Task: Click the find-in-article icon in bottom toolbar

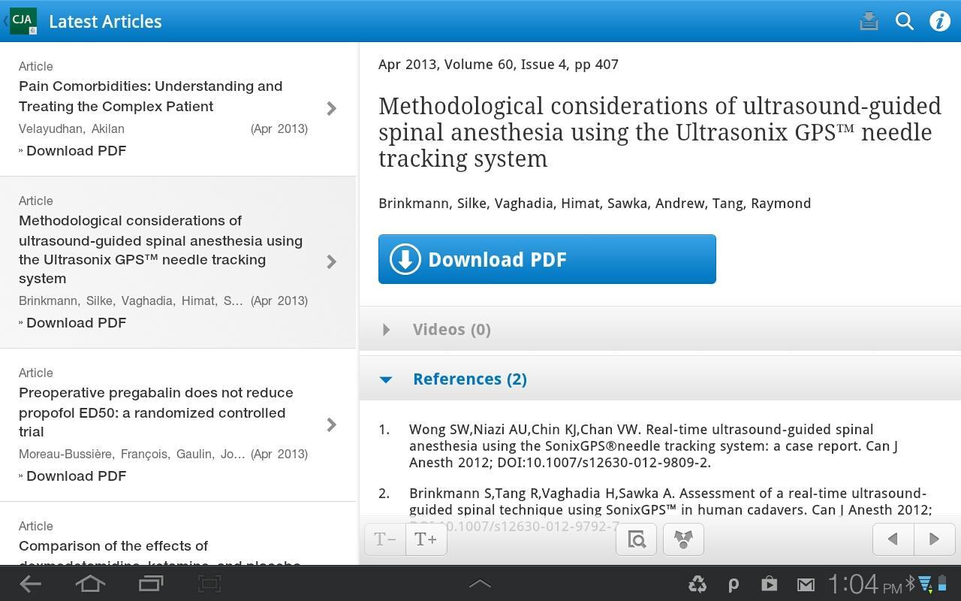Action: pos(636,539)
